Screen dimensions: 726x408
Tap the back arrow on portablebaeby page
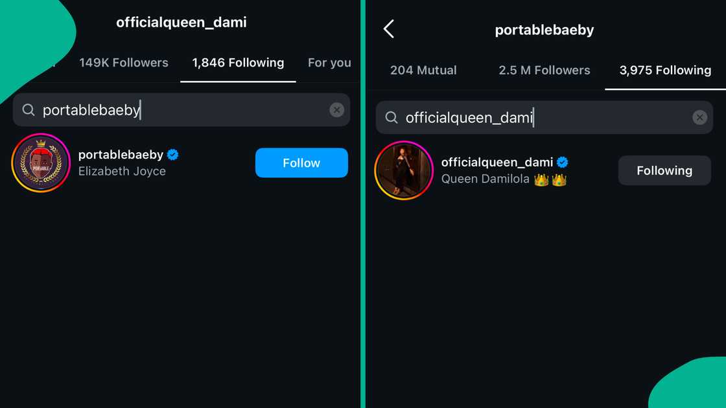click(389, 29)
